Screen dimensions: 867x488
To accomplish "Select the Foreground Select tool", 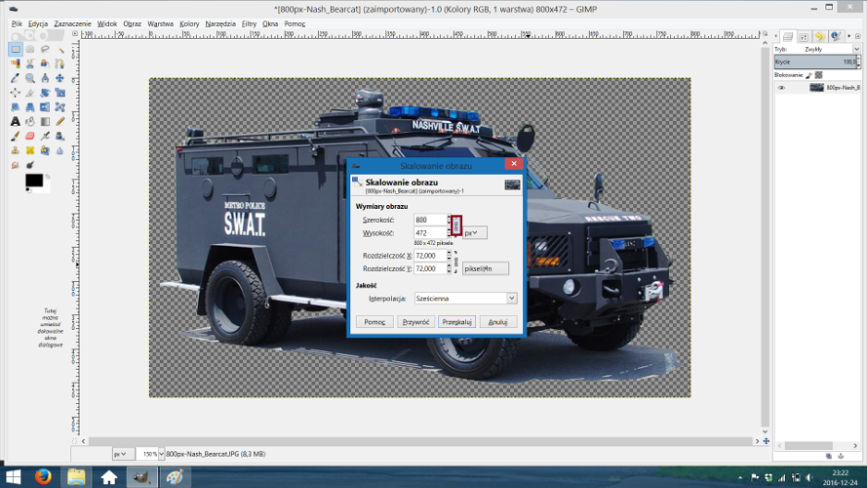I will point(45,63).
